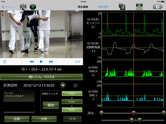Tap the memo input area
Image resolution: width=166 pixels, height=124 pixels.
click(19, 102)
